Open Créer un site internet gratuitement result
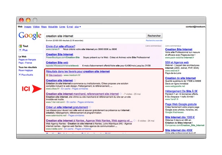222x155 pixels. pos(67,107)
